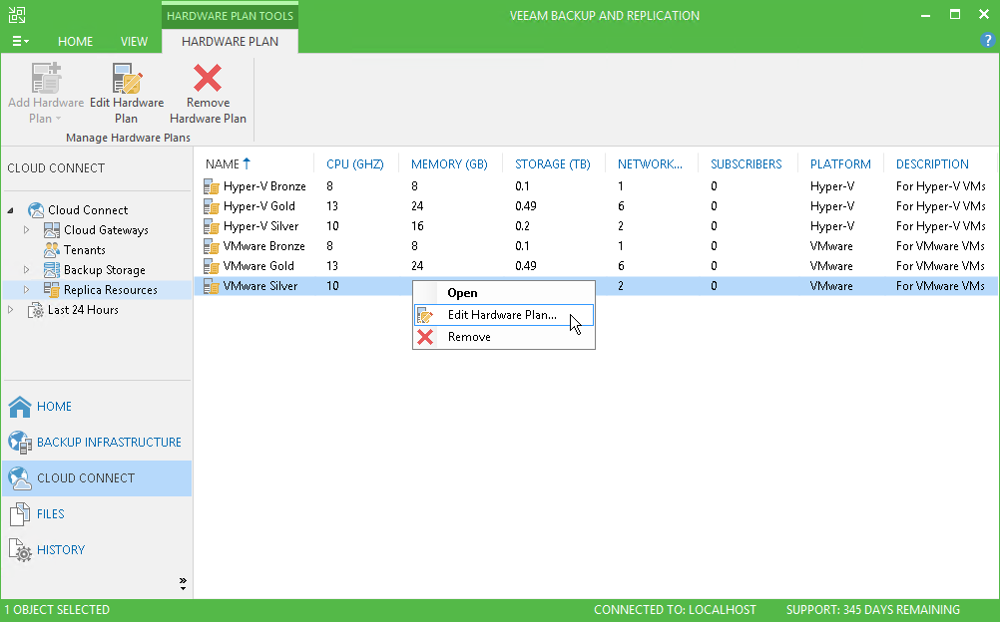Choose Open from the context menu
This screenshot has width=1000, height=622.
coord(504,293)
